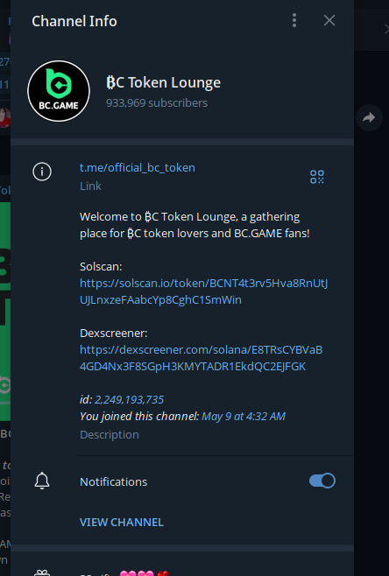This screenshot has height=576, width=389.
Task: Open the Dexscreener solana link
Action: [x=202, y=358]
